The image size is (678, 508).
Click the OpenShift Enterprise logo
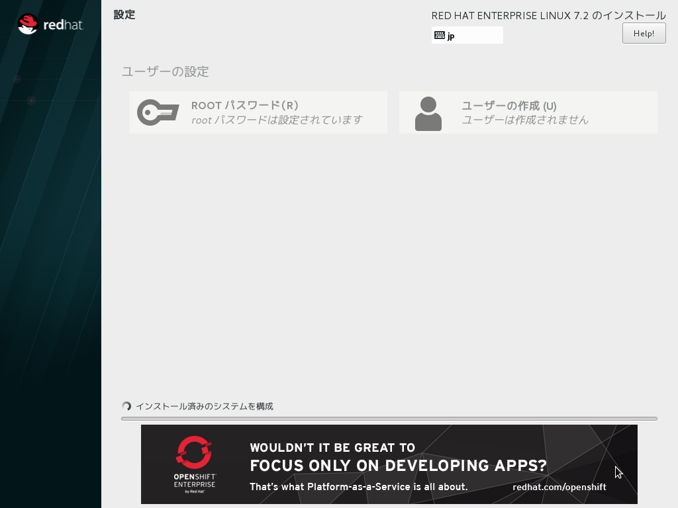[x=195, y=464]
